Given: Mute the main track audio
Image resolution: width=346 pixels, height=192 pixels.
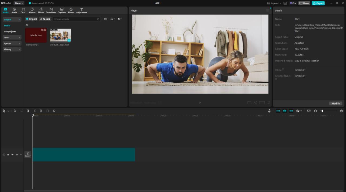Looking at the screenshot, I should coord(17,155).
